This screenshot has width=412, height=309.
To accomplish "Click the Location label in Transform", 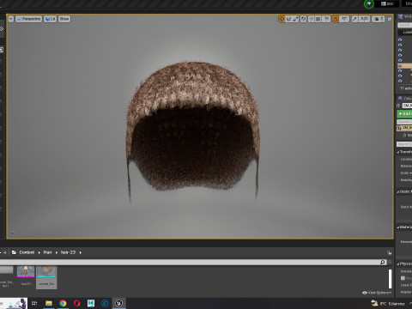I will pyautogui.click(x=406, y=160).
